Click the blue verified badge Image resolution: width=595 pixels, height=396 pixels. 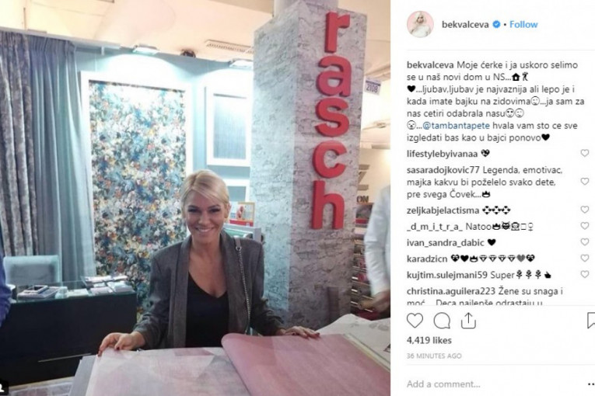[496, 24]
